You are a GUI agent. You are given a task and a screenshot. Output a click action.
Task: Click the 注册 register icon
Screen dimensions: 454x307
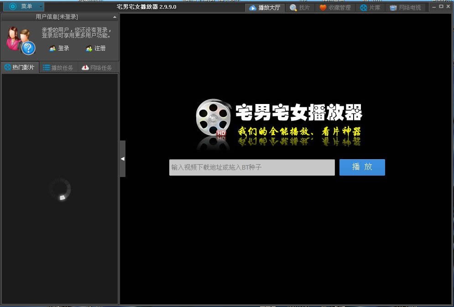(89, 48)
